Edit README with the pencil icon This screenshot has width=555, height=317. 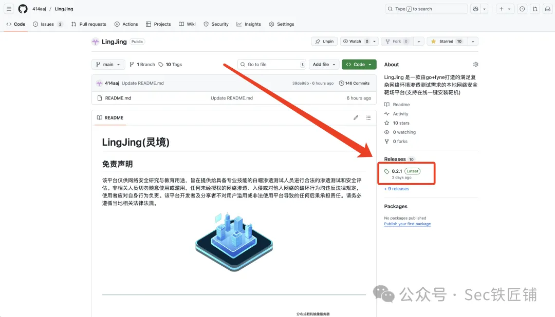click(356, 117)
